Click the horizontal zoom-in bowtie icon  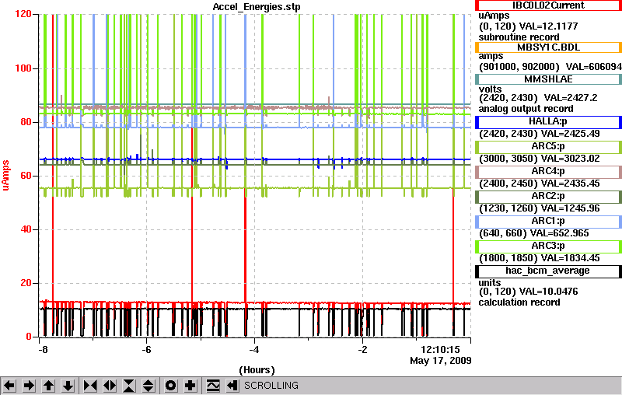pos(90,386)
